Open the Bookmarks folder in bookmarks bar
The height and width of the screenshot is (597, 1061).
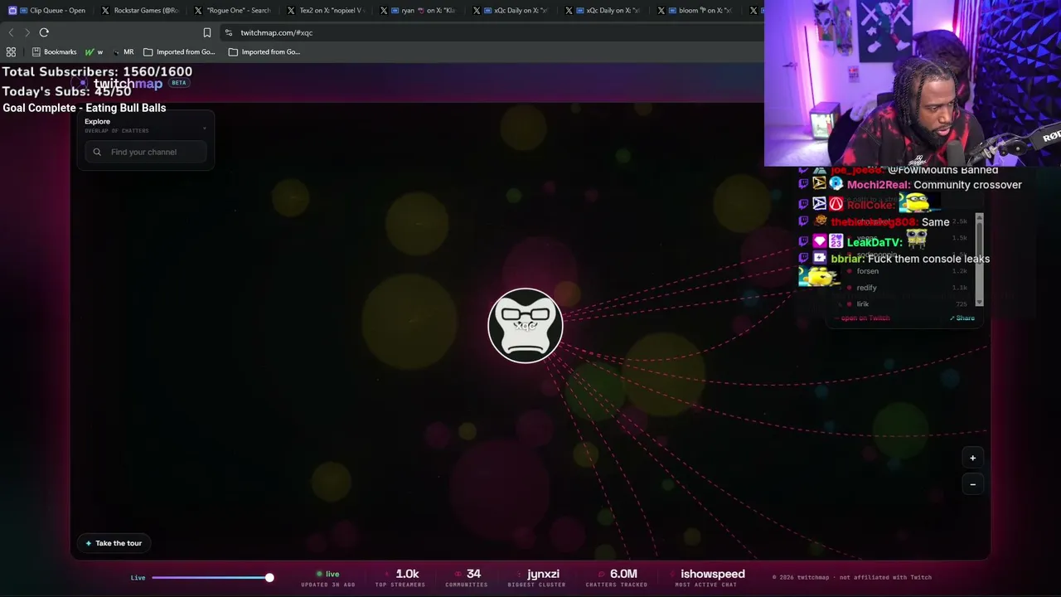(54, 51)
